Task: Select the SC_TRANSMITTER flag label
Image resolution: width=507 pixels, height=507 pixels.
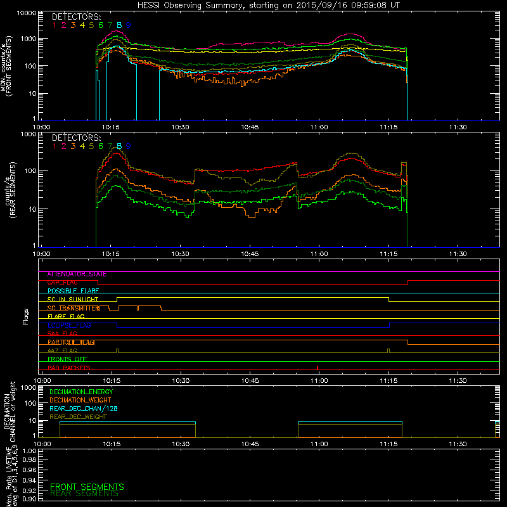Action: [x=74, y=308]
